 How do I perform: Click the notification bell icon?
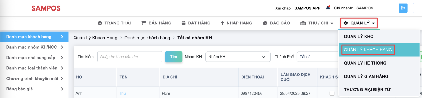[328, 8]
